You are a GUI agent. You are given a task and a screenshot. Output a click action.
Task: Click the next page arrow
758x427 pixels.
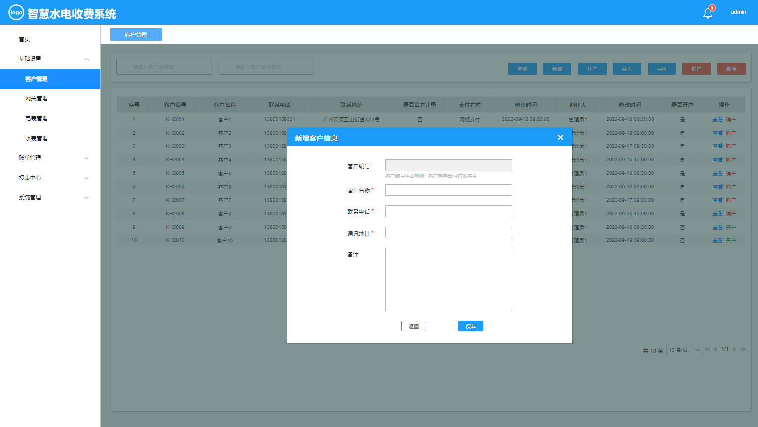(x=735, y=349)
